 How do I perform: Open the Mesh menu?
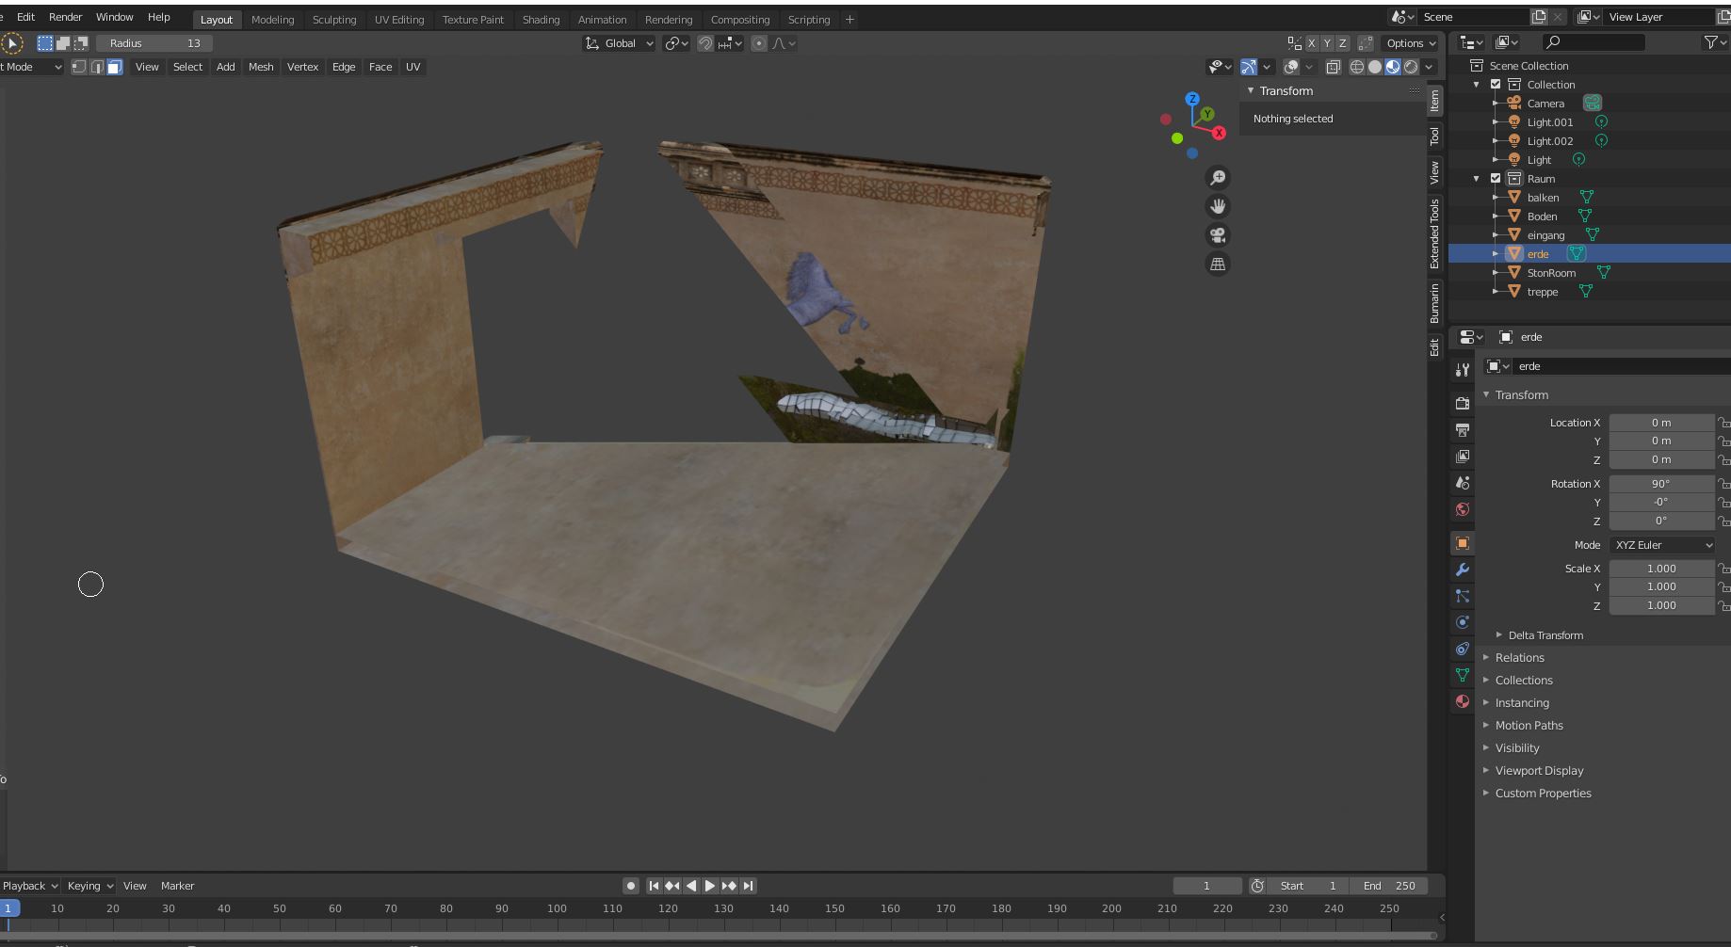261,67
